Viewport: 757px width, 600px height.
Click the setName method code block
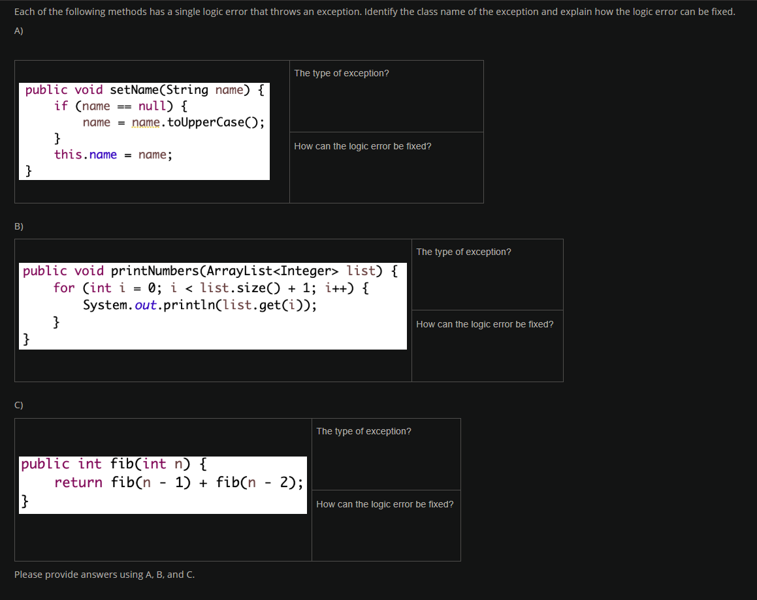click(144, 130)
